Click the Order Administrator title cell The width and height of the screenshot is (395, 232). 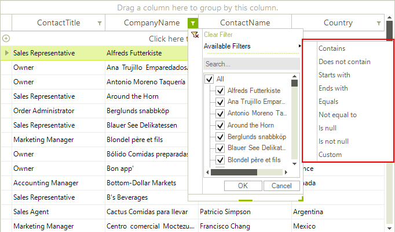[58, 111]
